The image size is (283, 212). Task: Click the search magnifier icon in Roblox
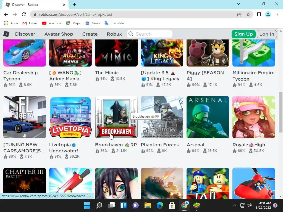(131, 34)
